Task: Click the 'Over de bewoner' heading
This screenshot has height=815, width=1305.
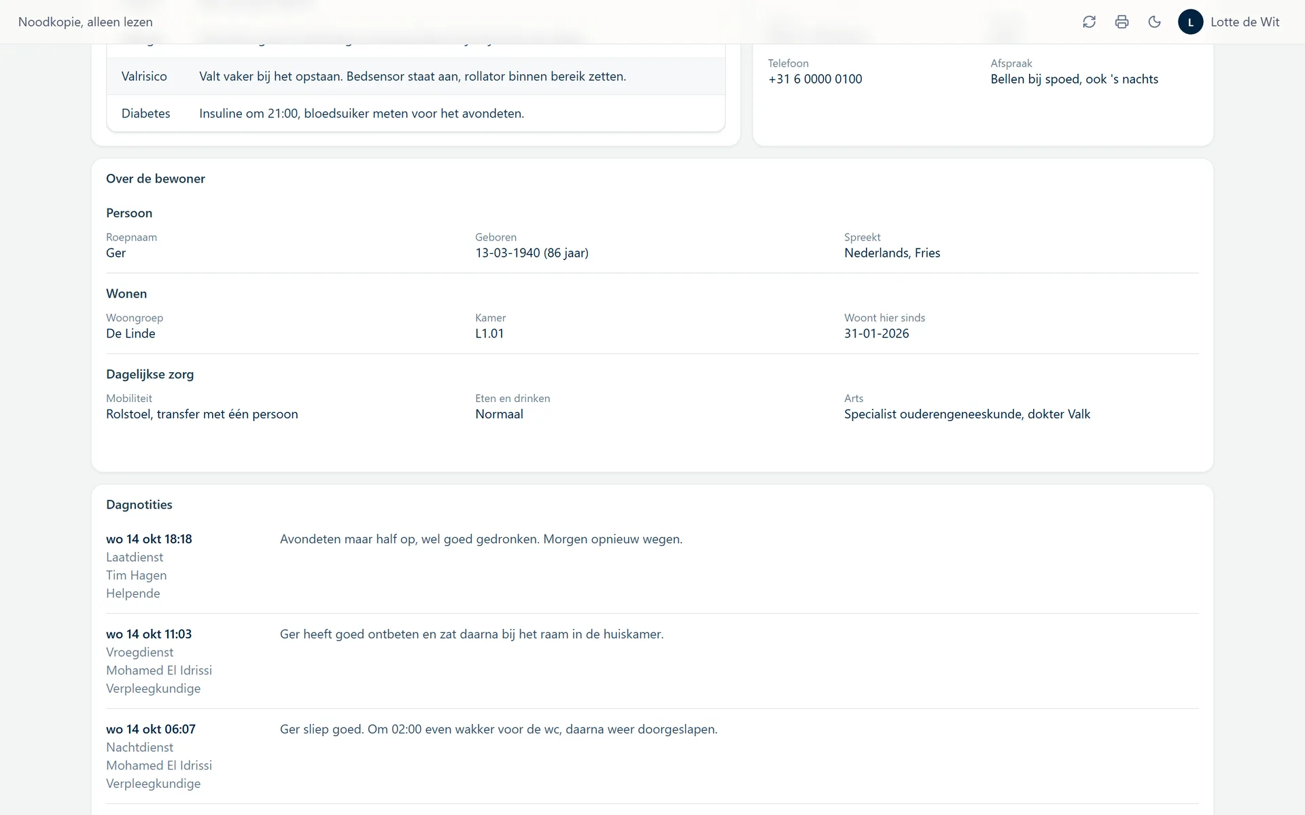Action: tap(156, 179)
